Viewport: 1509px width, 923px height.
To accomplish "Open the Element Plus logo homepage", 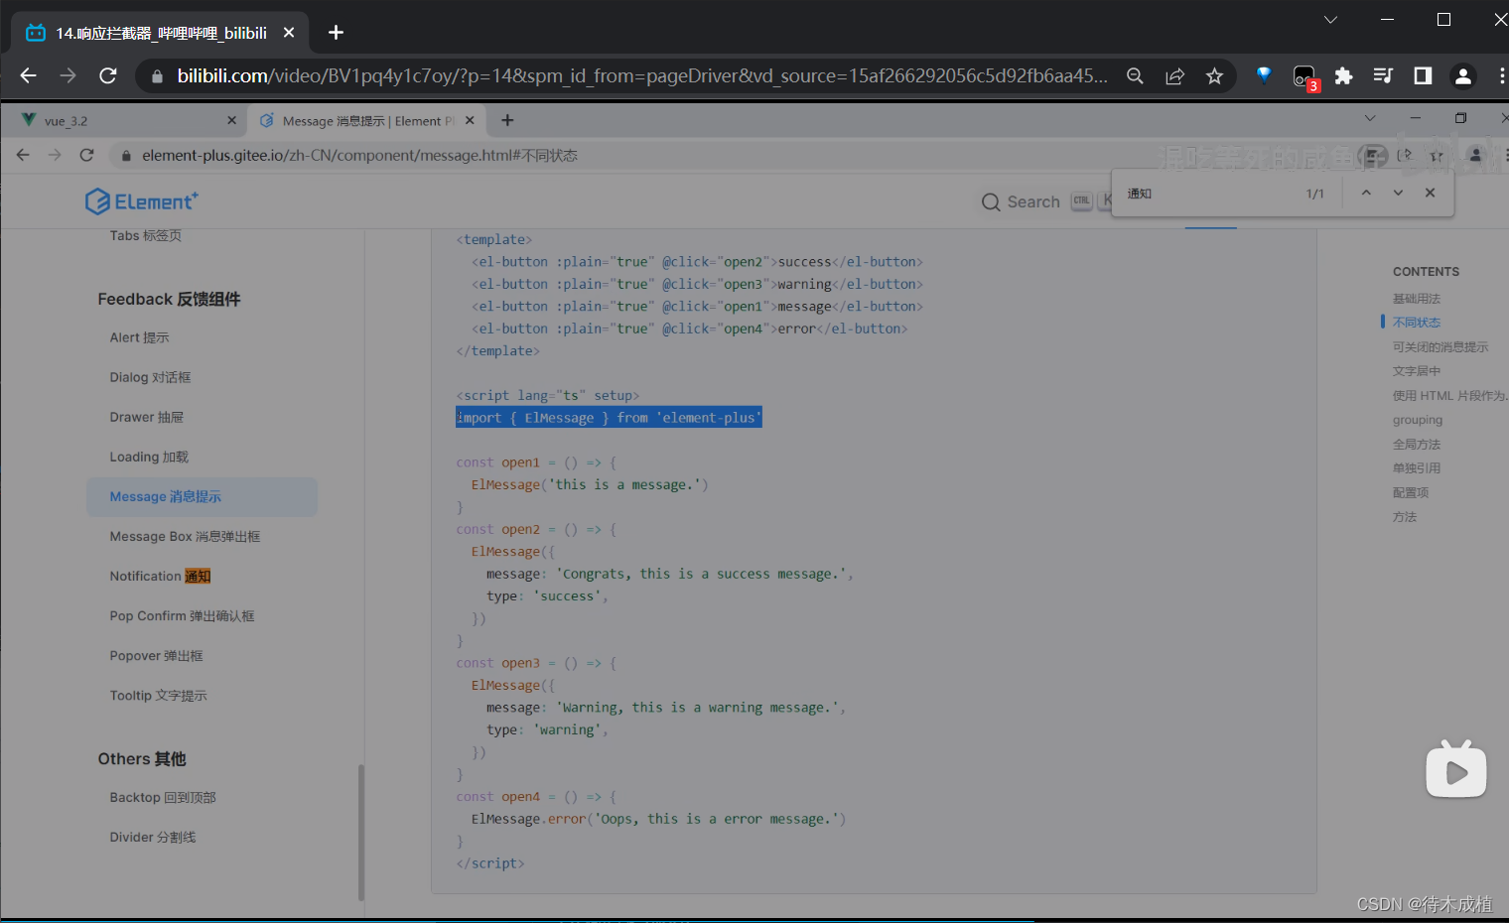I will [142, 201].
